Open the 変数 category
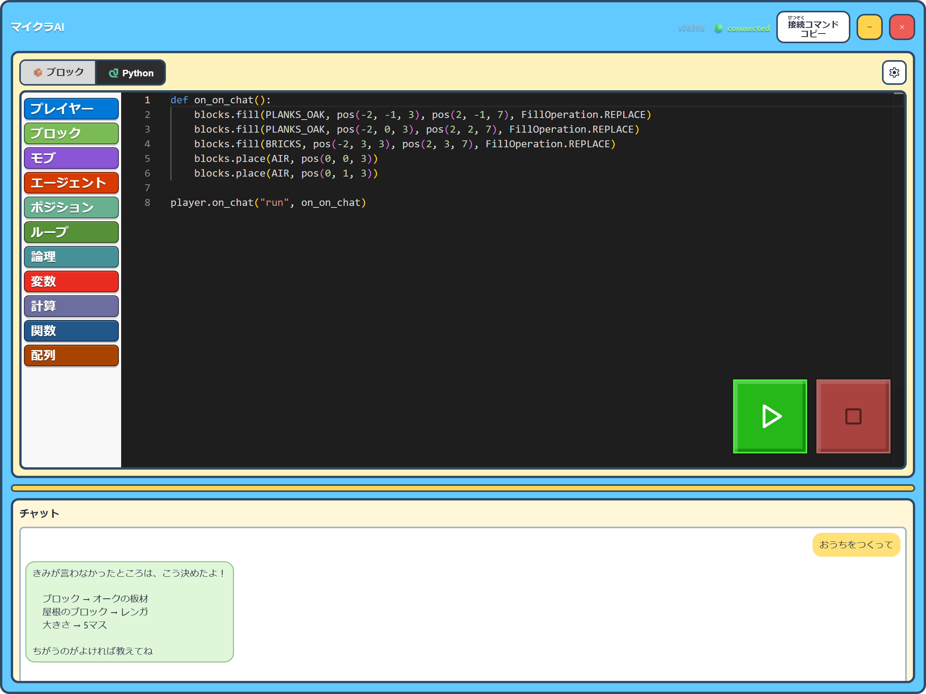Viewport: 926px width, 694px height. click(71, 281)
